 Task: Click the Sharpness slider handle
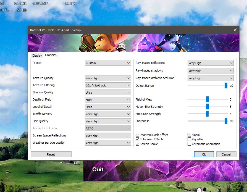point(226,121)
